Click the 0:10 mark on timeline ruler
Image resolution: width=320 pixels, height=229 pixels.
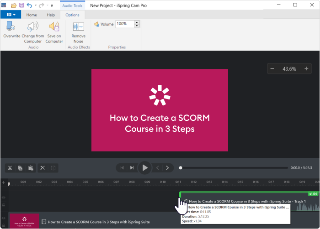(163, 182)
